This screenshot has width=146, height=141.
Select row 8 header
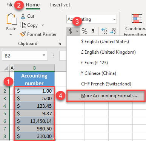coord(5,136)
